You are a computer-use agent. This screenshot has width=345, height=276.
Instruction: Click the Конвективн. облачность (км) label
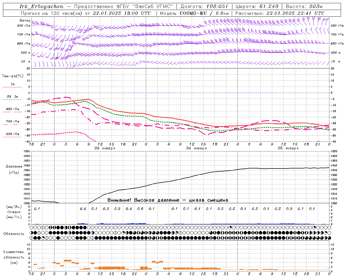[x=14, y=257]
